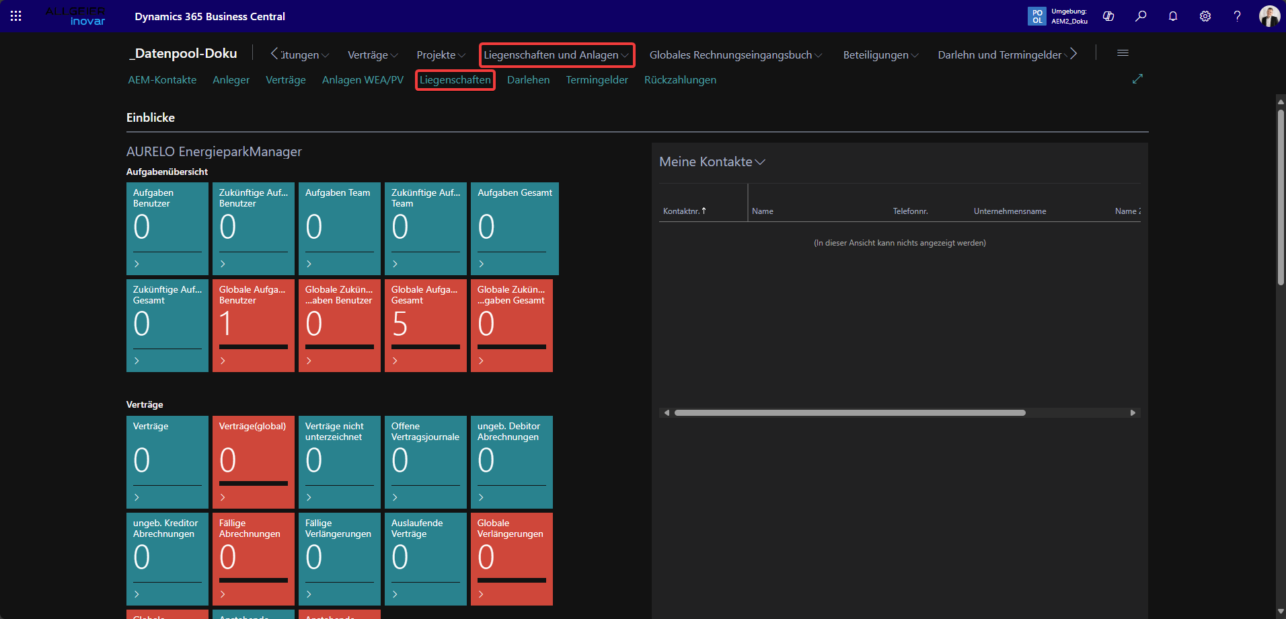Image resolution: width=1286 pixels, height=619 pixels.
Task: Click the expand page diagonal arrow icon
Action: (x=1137, y=79)
